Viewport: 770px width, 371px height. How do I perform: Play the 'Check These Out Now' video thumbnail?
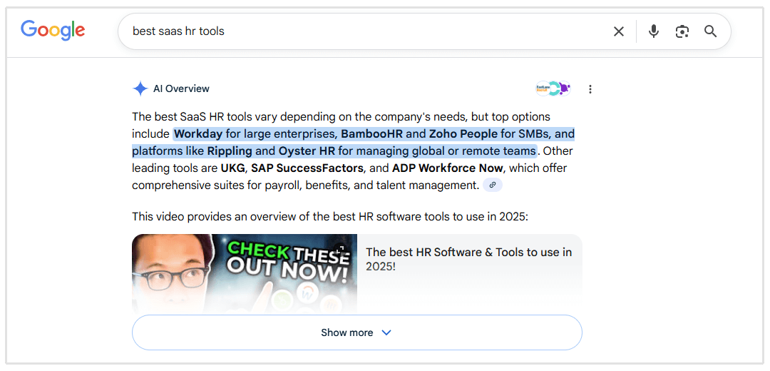[x=245, y=274]
